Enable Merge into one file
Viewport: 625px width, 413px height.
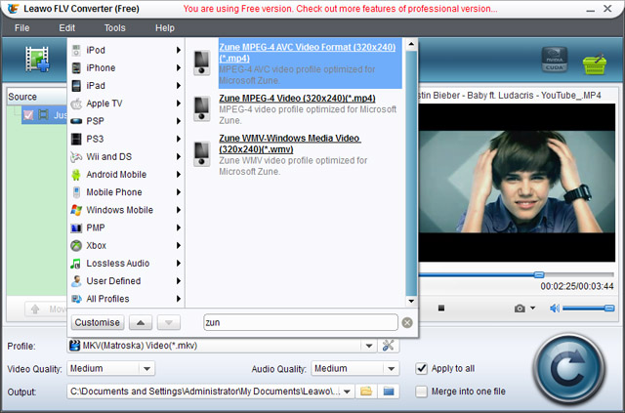(421, 392)
